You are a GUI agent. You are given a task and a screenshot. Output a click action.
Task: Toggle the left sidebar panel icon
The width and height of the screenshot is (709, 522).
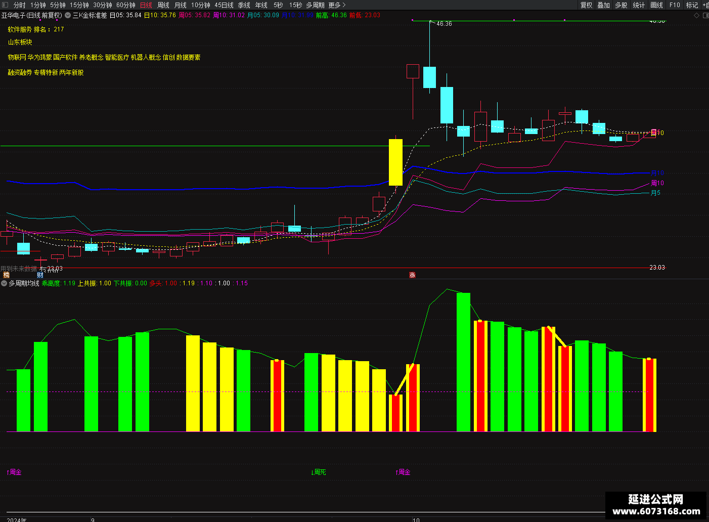tap(5, 5)
